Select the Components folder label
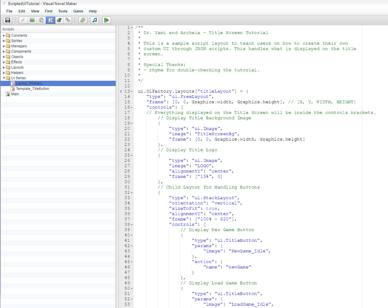Image resolution: width=388 pixels, height=308 pixels. [x=21, y=51]
